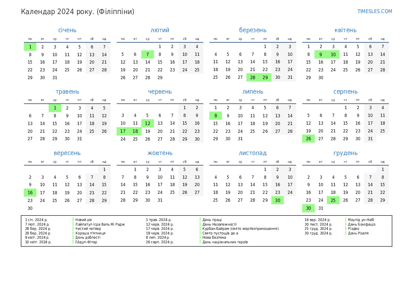Click the Новий рік legend entry
This screenshot has width=413, height=292.
click(x=84, y=220)
